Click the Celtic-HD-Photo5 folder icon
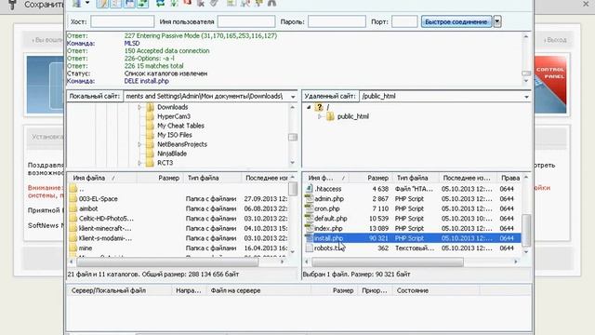The image size is (595, 335). click(x=73, y=219)
